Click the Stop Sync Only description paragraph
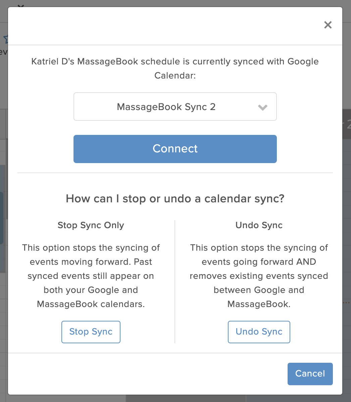The image size is (351, 402). click(91, 276)
